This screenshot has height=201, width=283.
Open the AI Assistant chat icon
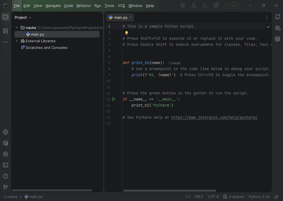tap(277, 28)
